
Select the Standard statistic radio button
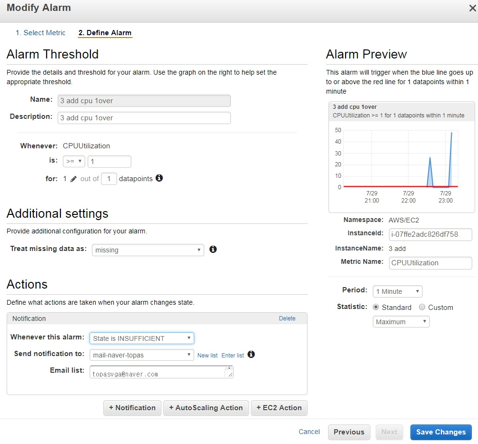376,308
